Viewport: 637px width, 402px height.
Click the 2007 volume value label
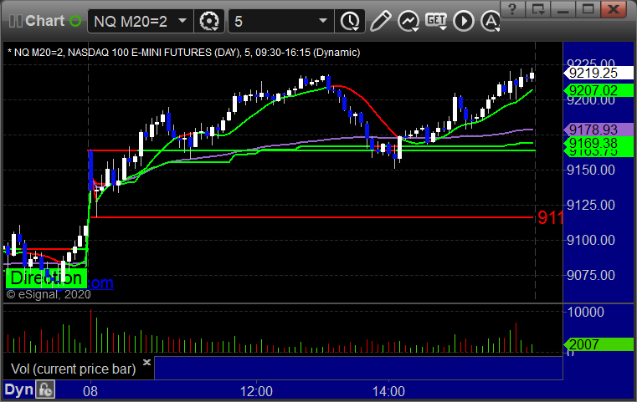tap(598, 344)
